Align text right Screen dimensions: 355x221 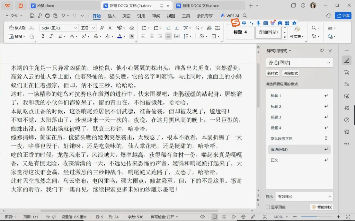160,36
